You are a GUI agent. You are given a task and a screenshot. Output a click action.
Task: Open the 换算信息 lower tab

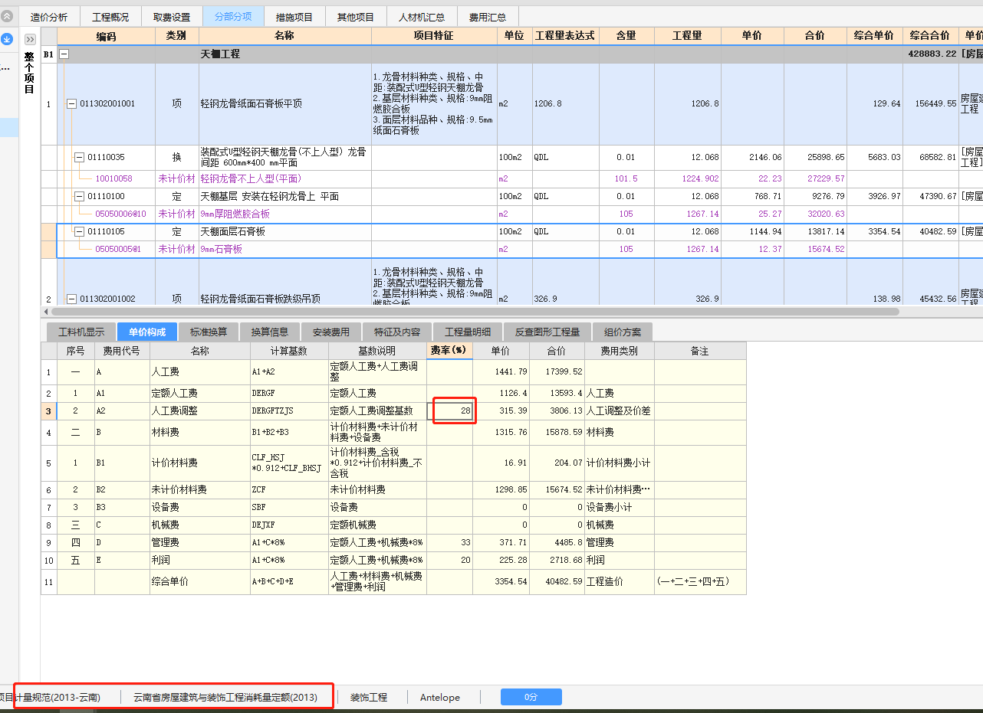(270, 332)
